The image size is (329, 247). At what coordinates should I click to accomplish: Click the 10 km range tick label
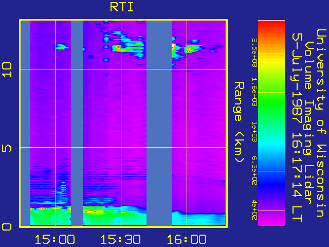click(7, 69)
